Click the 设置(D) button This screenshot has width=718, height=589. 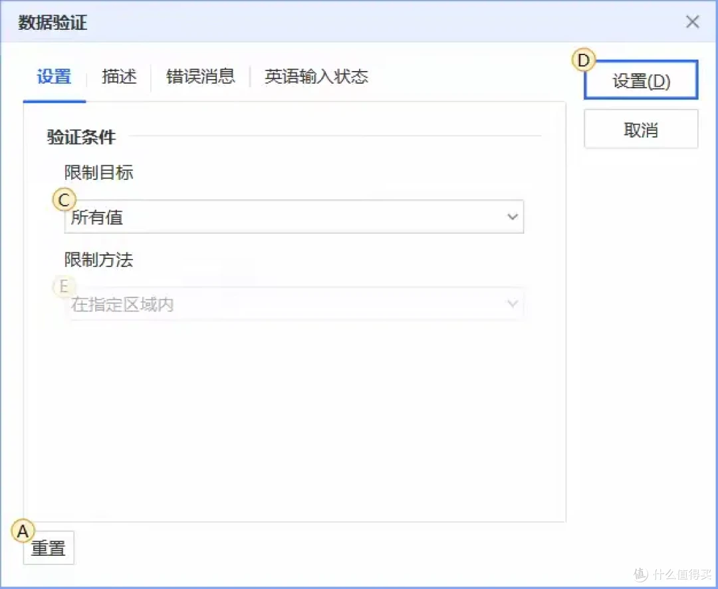point(641,80)
